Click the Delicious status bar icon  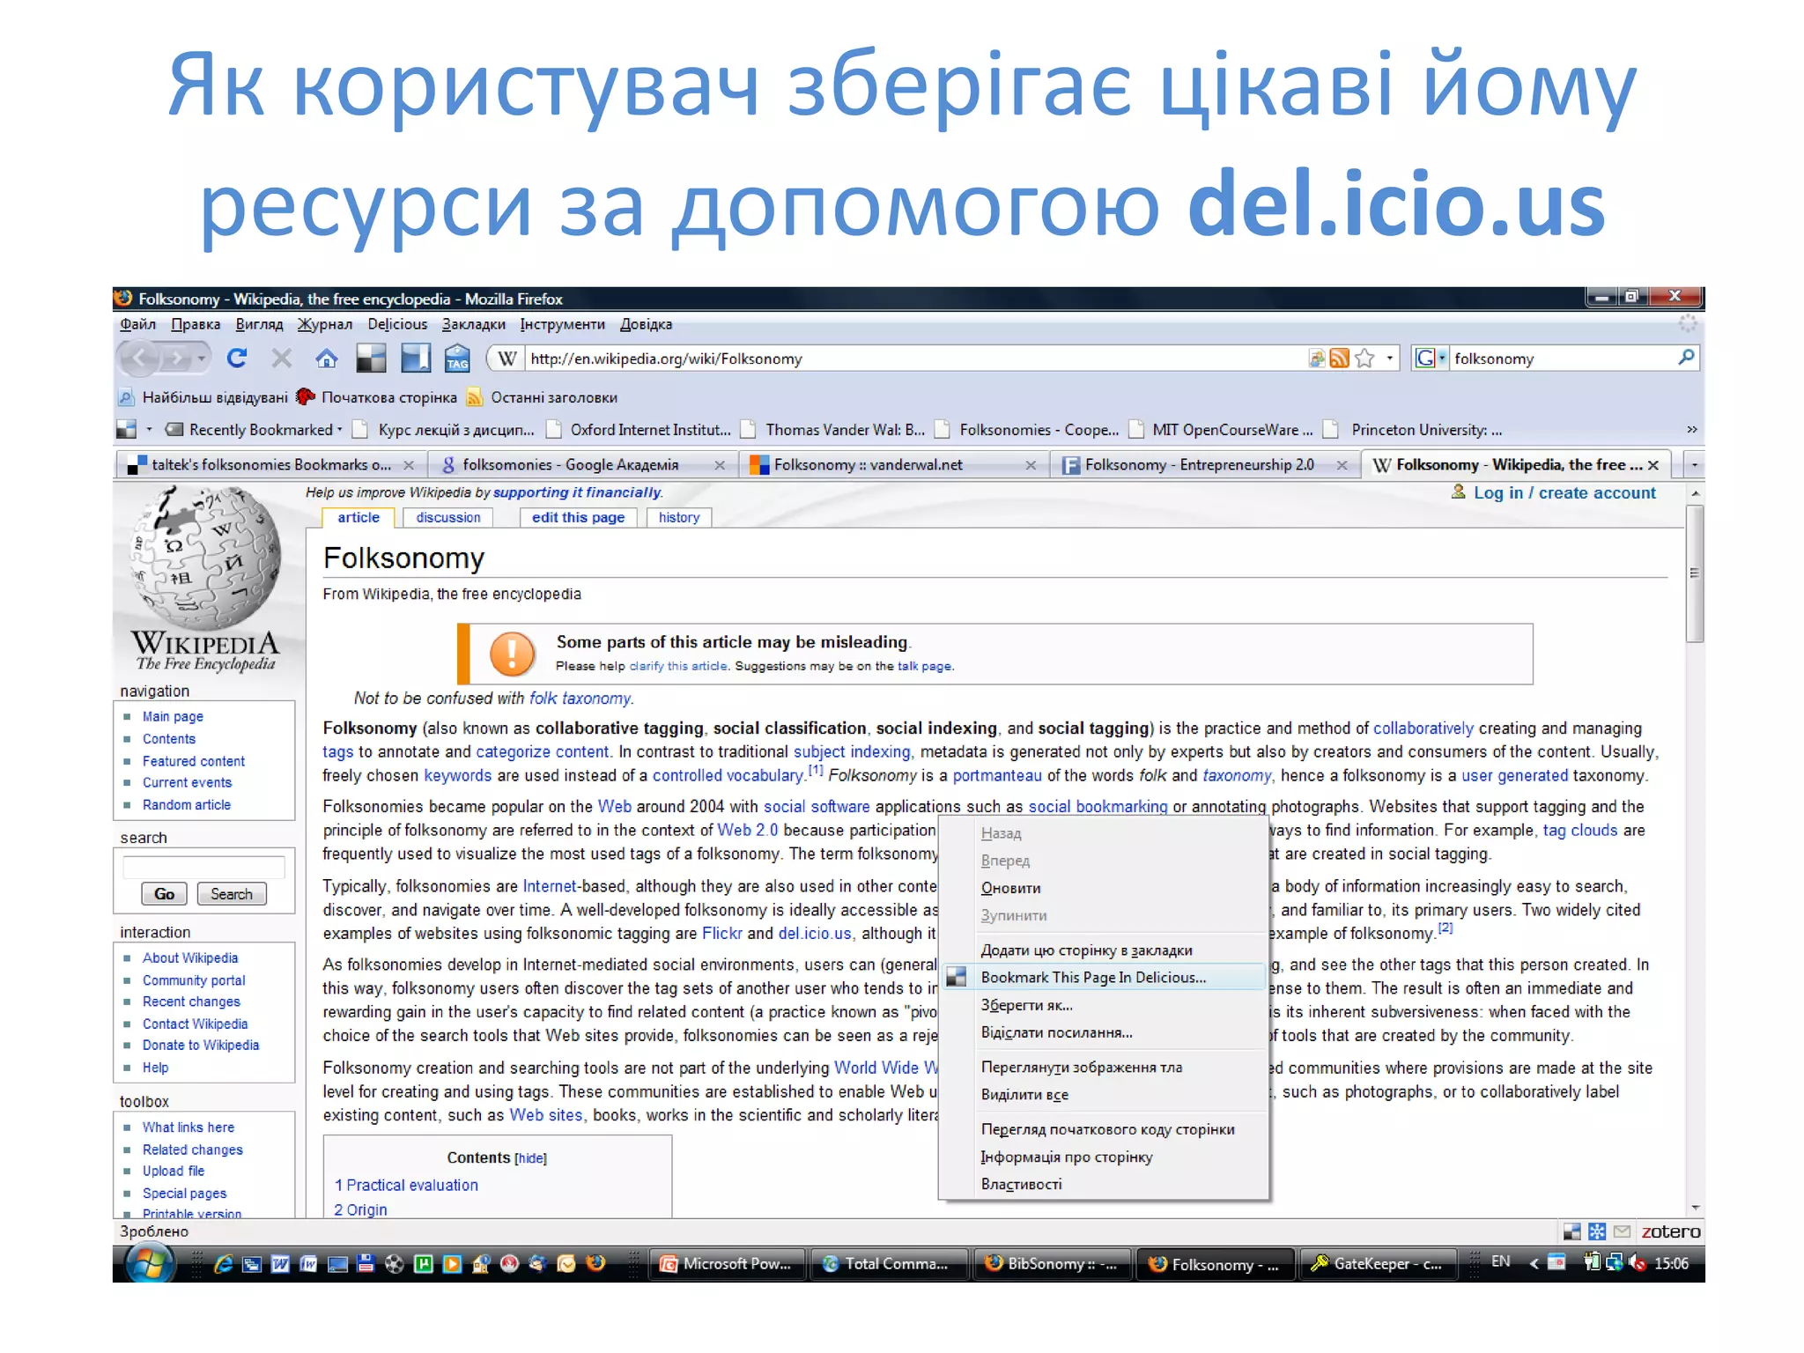coord(1571,1231)
